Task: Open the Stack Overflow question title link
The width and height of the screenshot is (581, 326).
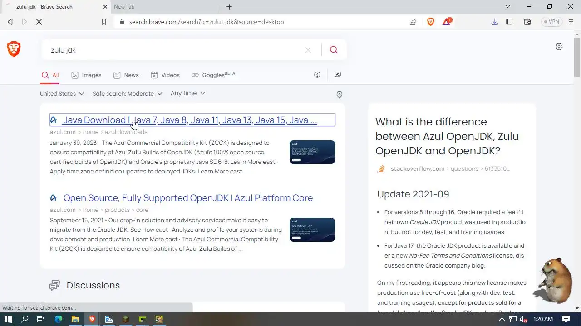Action: pyautogui.click(x=447, y=136)
